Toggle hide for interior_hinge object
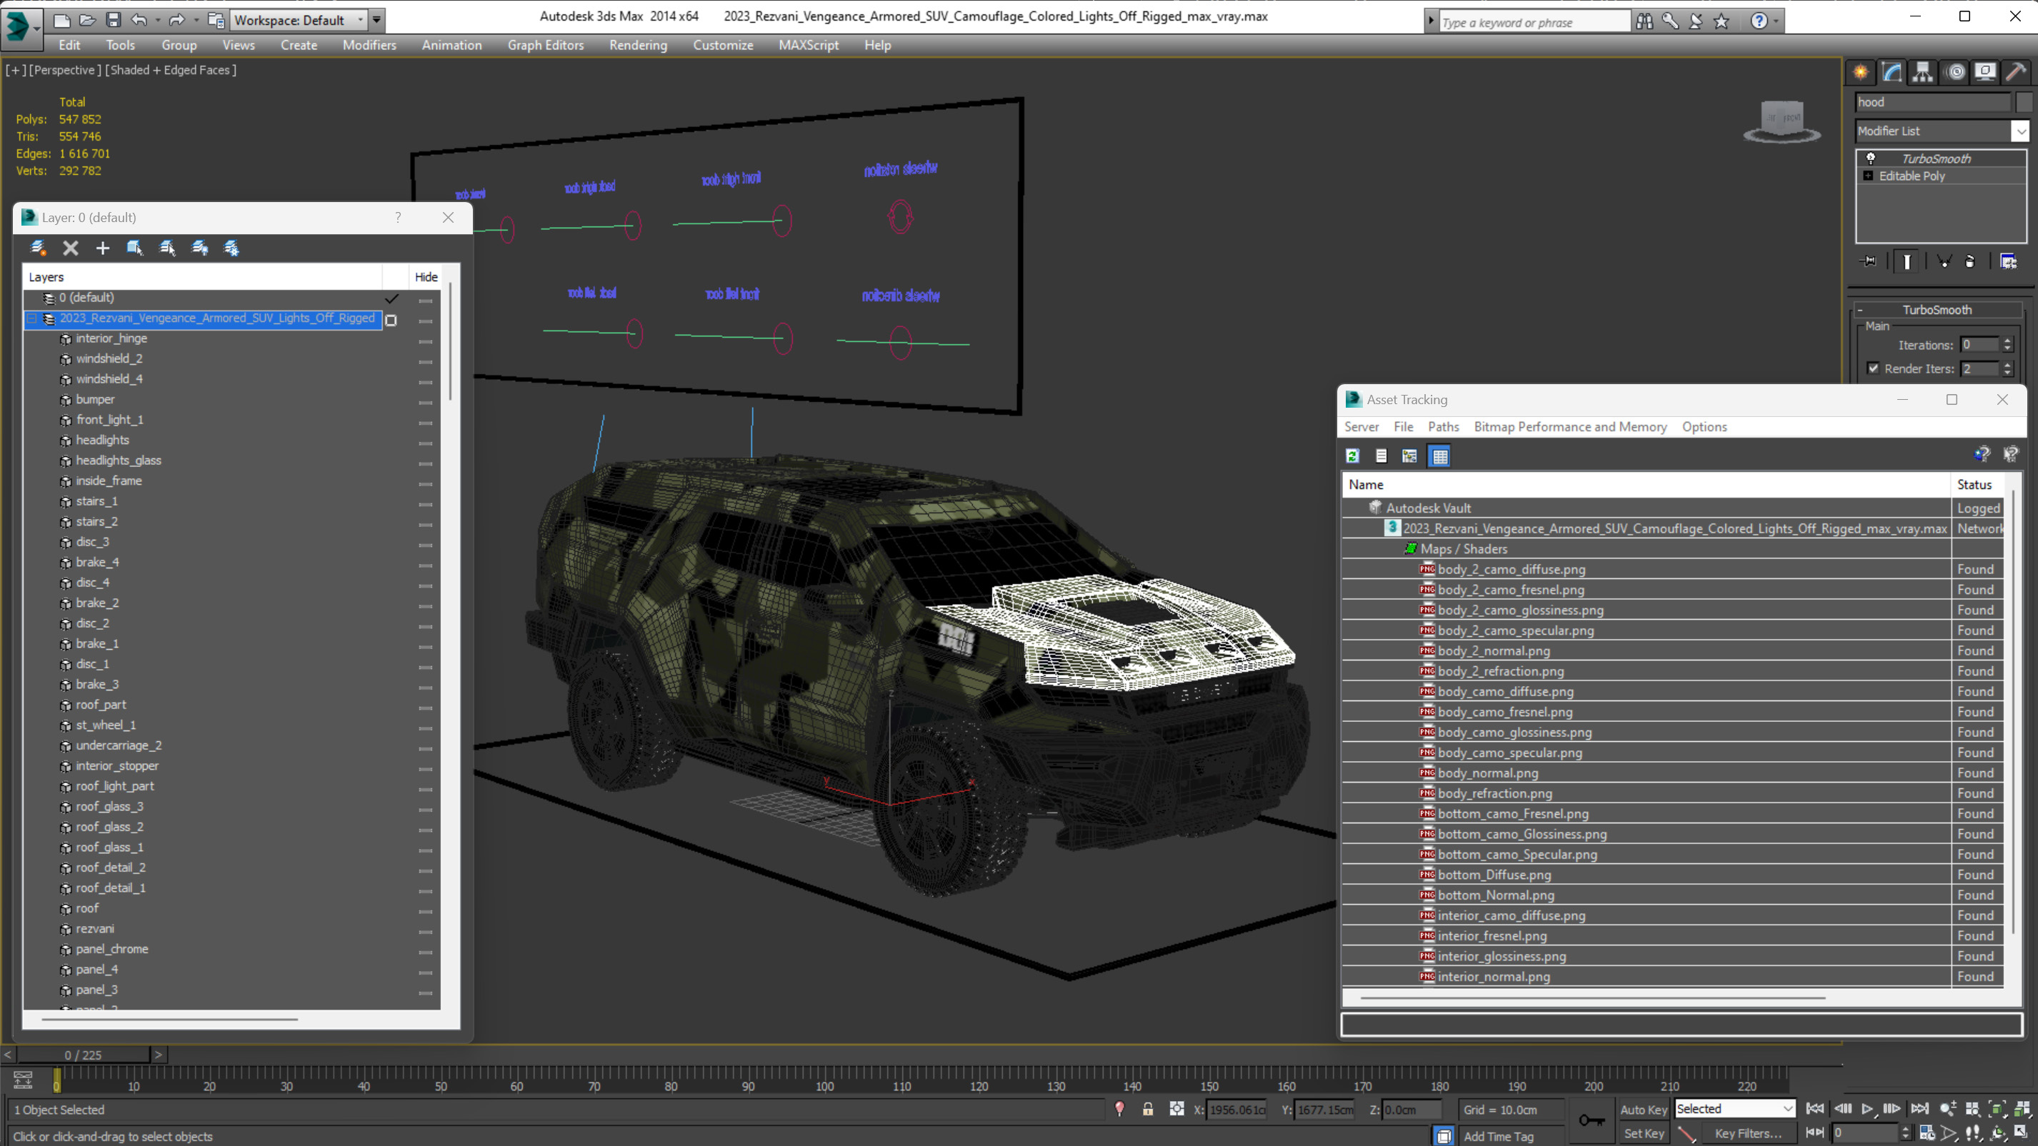The width and height of the screenshot is (2038, 1146). (x=426, y=342)
